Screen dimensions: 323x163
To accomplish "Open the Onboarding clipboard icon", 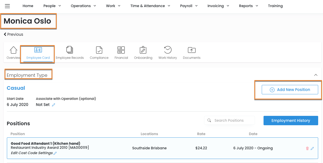I will (143, 50).
